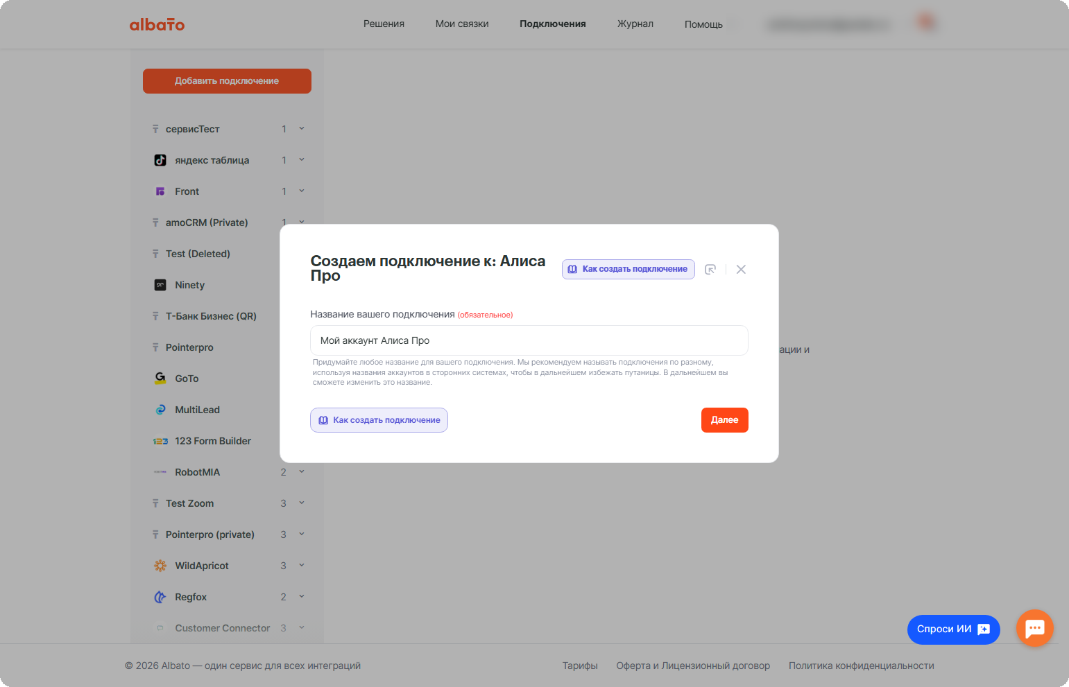This screenshot has height=687, width=1069.
Task: Click the RobotMIA service icon
Action: click(160, 472)
